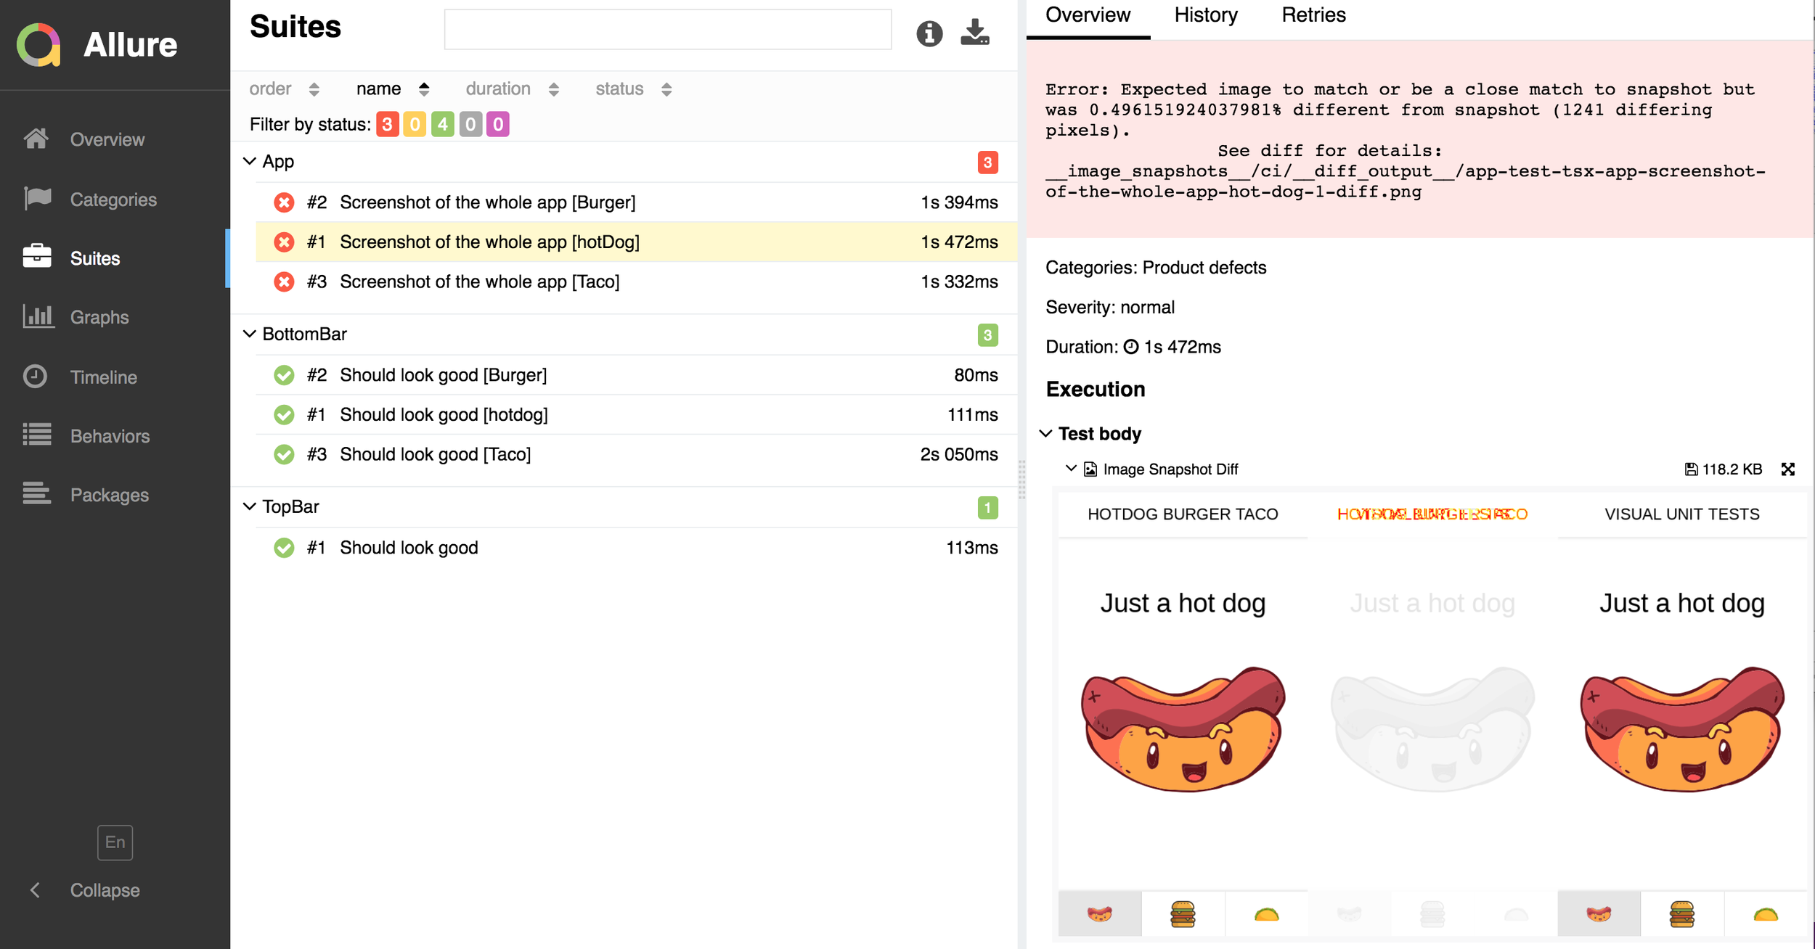The width and height of the screenshot is (1815, 949).
Task: Collapse the App suite group
Action: [x=250, y=161]
